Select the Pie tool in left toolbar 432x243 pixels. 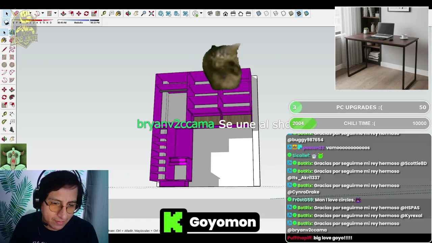[x=12, y=80]
